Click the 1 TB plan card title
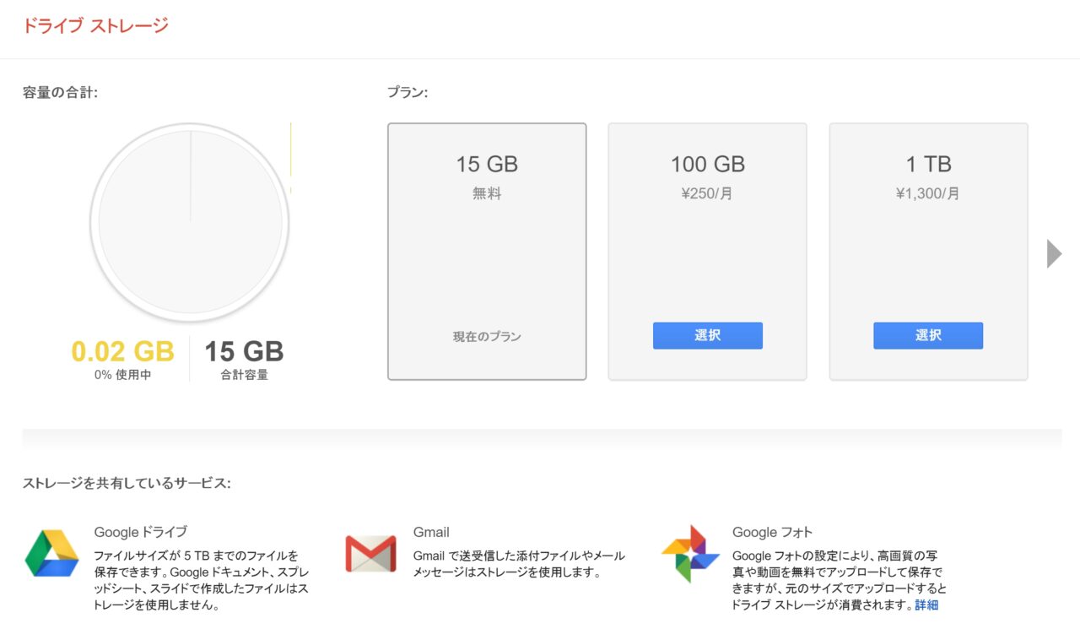 927,164
